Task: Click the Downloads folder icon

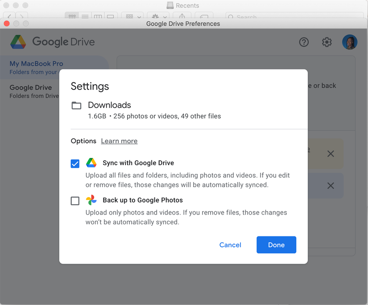Action: point(76,105)
